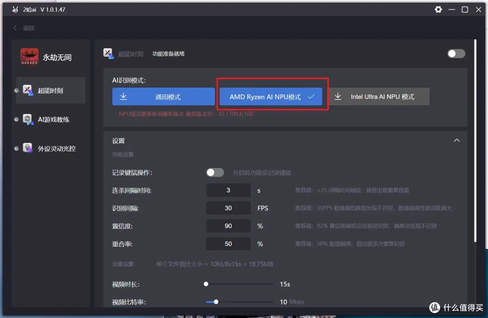Adjust the 视频比特率 slider handle

pos(216,302)
